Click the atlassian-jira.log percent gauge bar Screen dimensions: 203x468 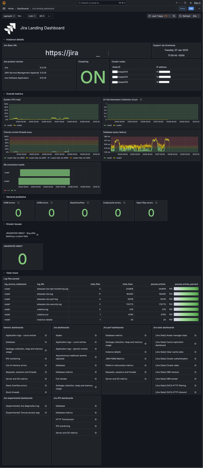pyautogui.click(x=186, y=294)
